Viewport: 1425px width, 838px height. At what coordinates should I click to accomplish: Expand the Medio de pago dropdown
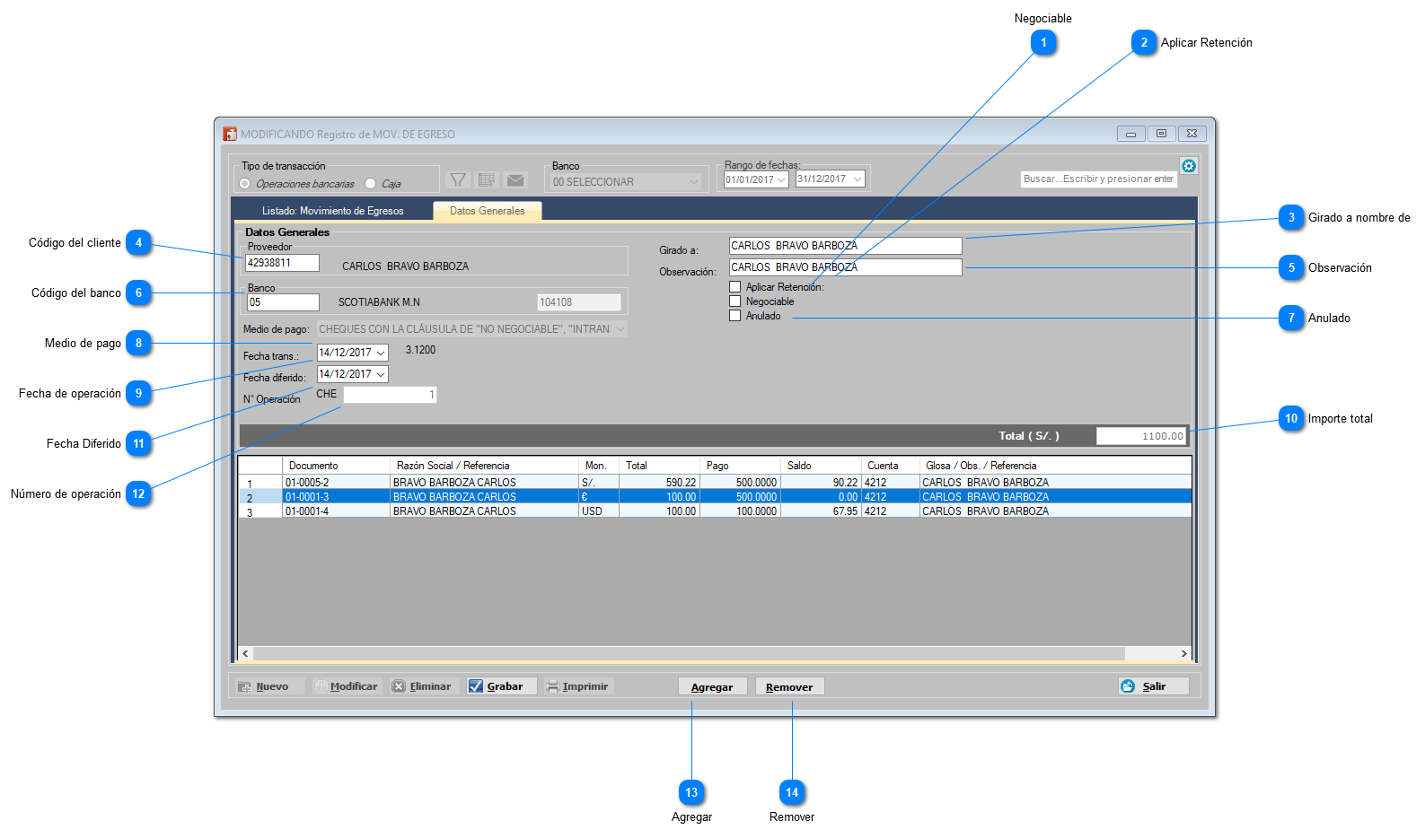pos(620,329)
